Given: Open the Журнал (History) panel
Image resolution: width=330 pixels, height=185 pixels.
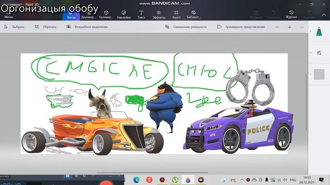Looking at the screenshot, I should pos(291,15).
